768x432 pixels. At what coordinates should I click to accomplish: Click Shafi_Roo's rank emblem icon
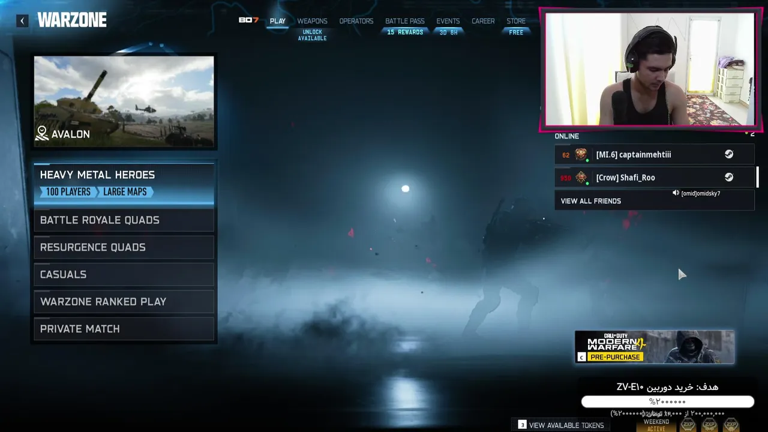pyautogui.click(x=581, y=177)
